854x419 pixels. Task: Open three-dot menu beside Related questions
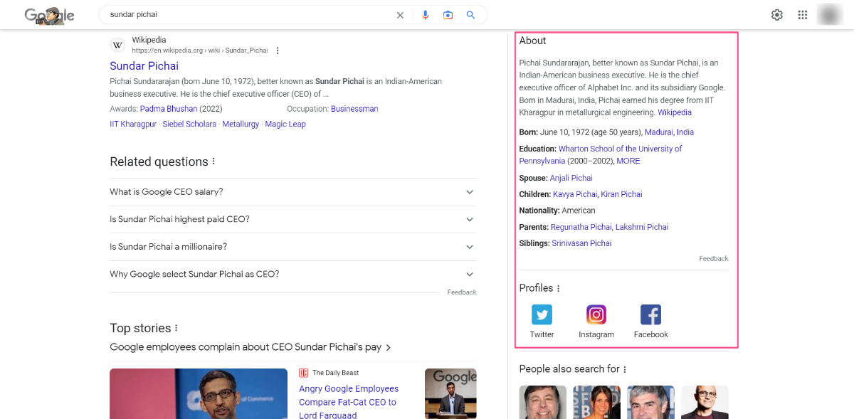[x=213, y=161]
